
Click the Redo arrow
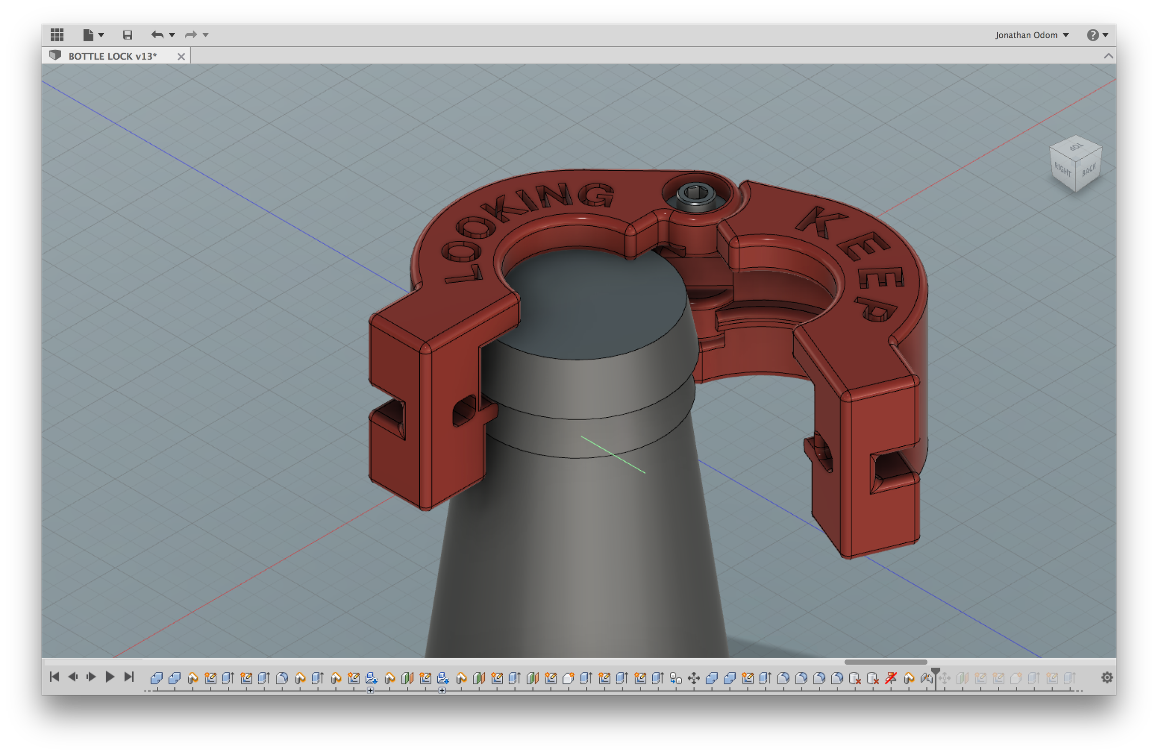tap(191, 35)
